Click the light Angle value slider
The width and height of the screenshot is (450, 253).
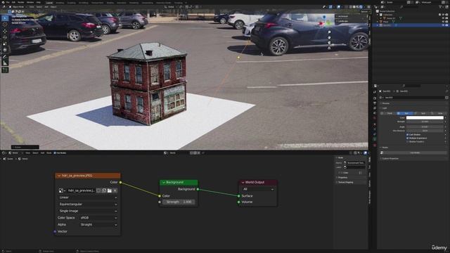425,126
